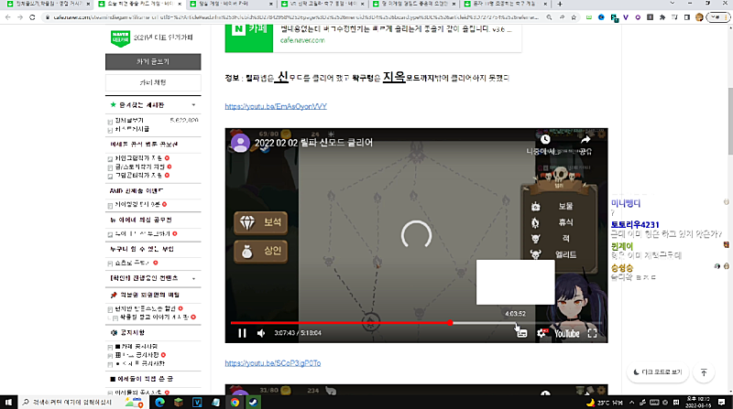Viewport: 733px width, 409px height.
Task: Click the share arrow on video
Action: coord(585,140)
